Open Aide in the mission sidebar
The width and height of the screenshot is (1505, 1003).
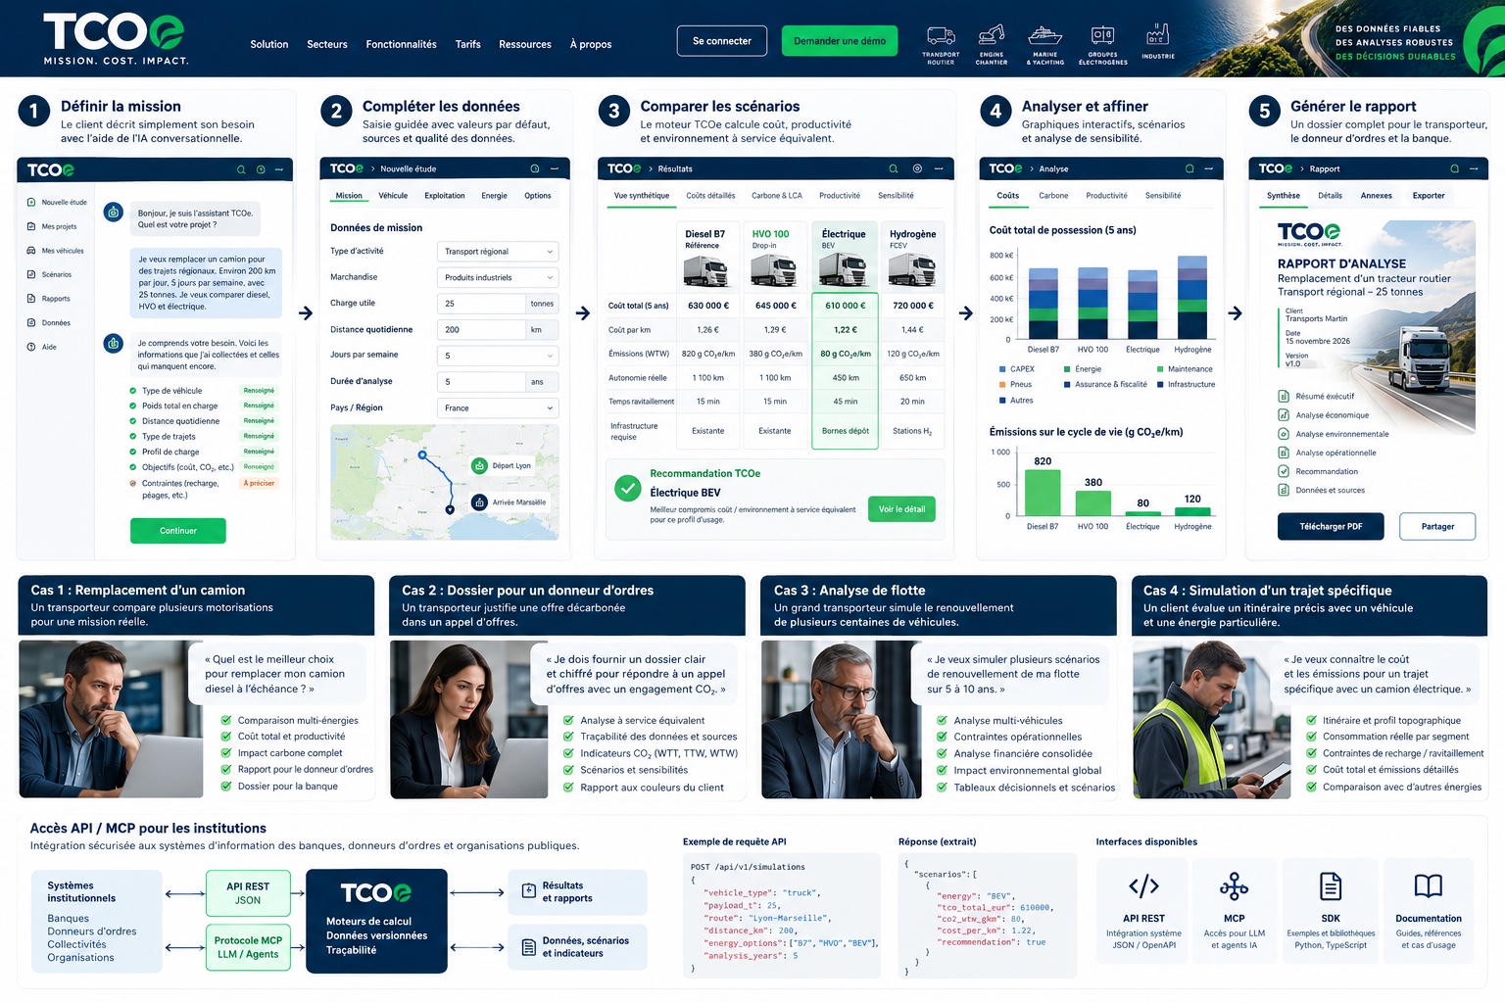(x=42, y=347)
